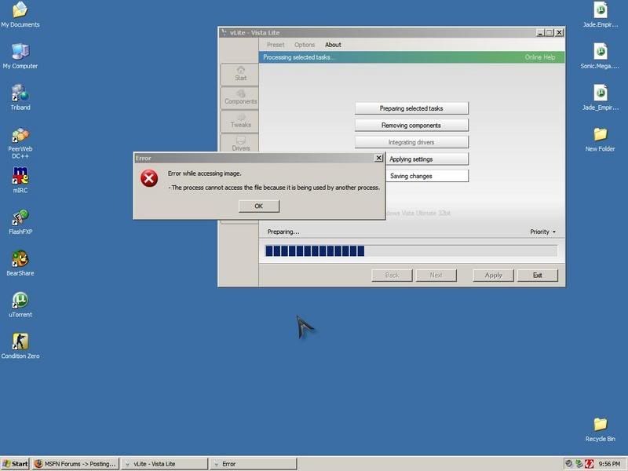The width and height of the screenshot is (628, 471).
Task: Select the Components sidebar icon
Action: (x=240, y=97)
